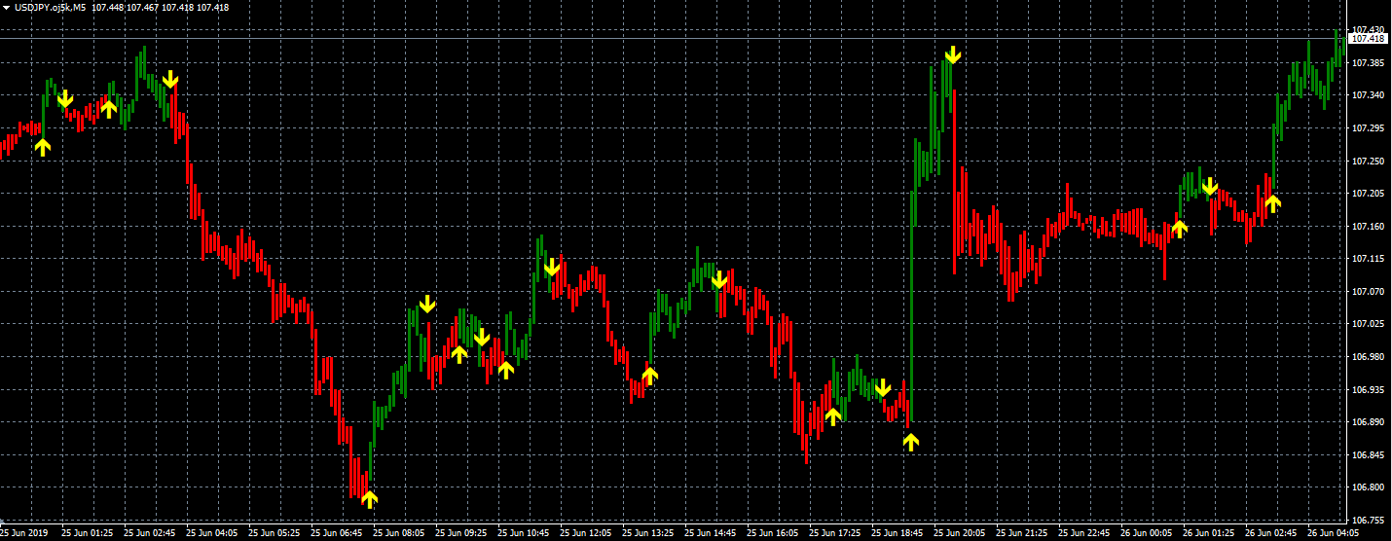Click the 25 Jun 21:25 time label
Screen dimensions: 1392x541
[1022, 533]
